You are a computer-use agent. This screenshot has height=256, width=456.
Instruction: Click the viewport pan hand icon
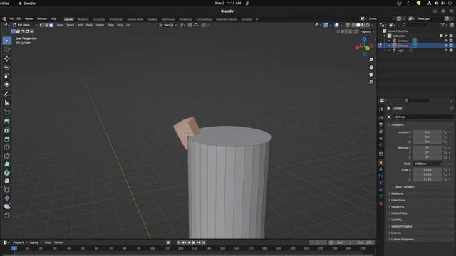[x=371, y=68]
